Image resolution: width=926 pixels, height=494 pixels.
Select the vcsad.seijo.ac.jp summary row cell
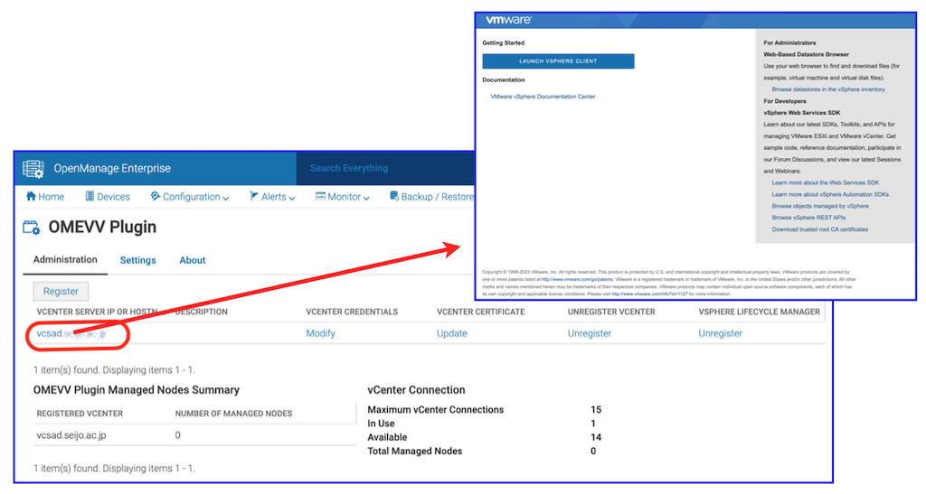click(71, 435)
